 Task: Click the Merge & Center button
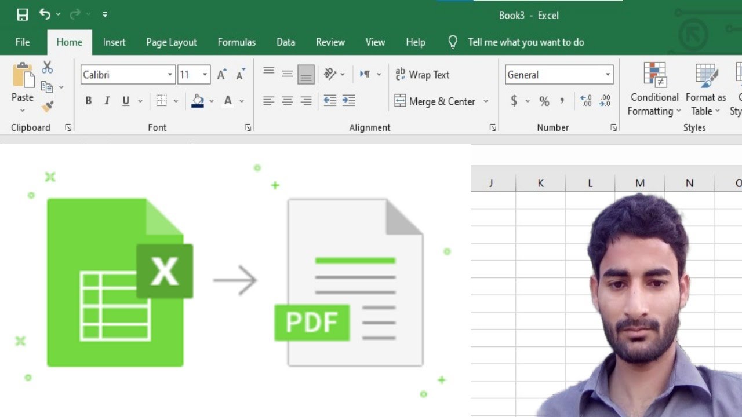[x=435, y=101]
